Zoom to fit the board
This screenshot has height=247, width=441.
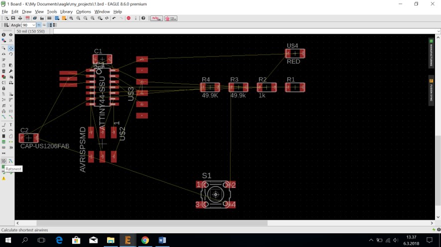pyautogui.click(x=71, y=18)
